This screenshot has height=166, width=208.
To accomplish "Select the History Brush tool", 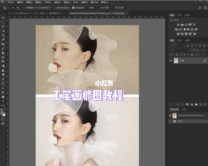I will pyautogui.click(x=3, y=57).
